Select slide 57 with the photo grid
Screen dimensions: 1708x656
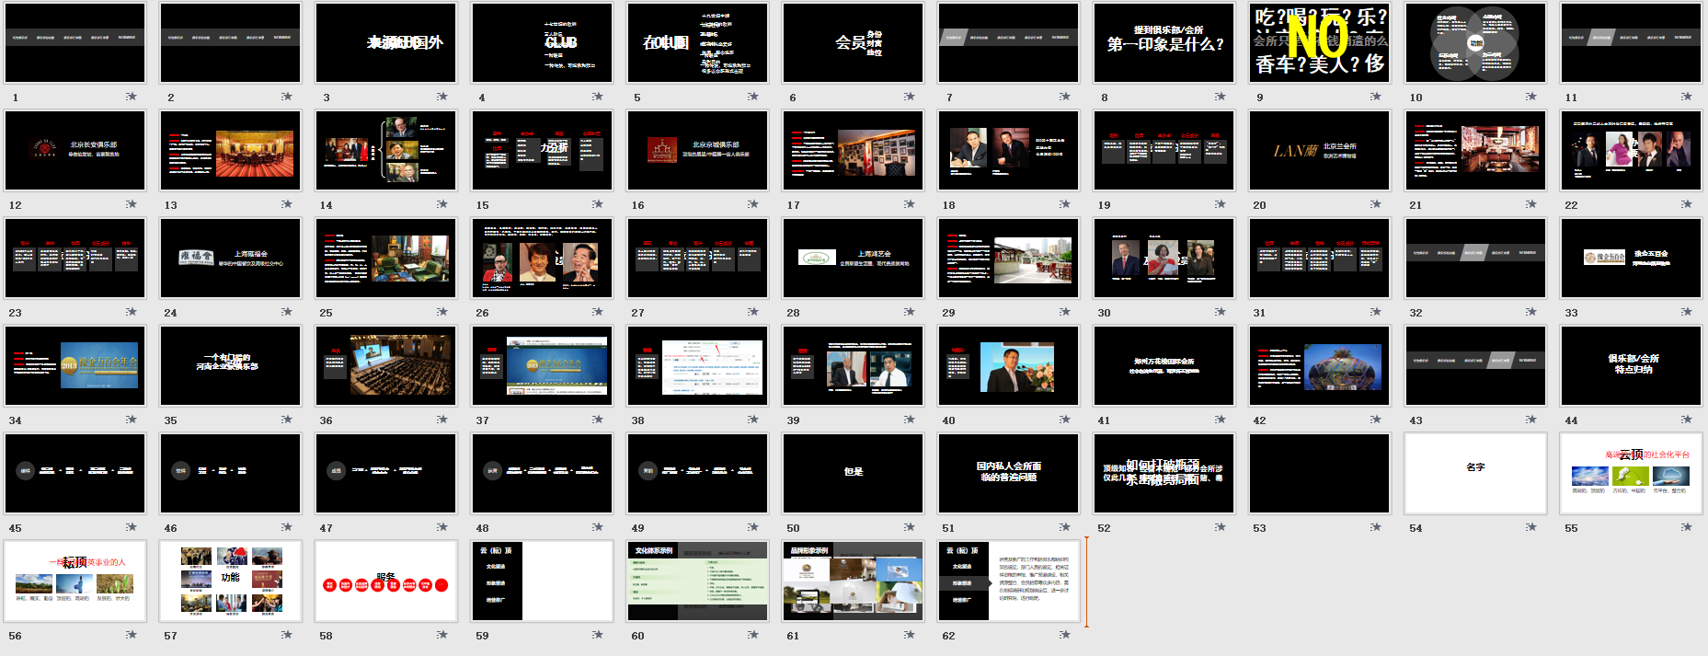click(x=230, y=581)
